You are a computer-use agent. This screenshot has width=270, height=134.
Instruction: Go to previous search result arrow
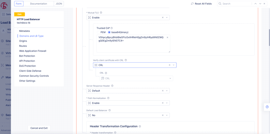point(255,4)
